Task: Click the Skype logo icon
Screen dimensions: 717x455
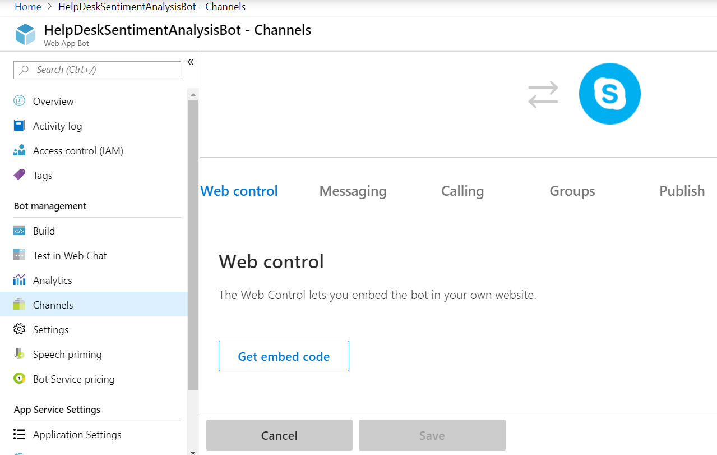Action: tap(610, 94)
